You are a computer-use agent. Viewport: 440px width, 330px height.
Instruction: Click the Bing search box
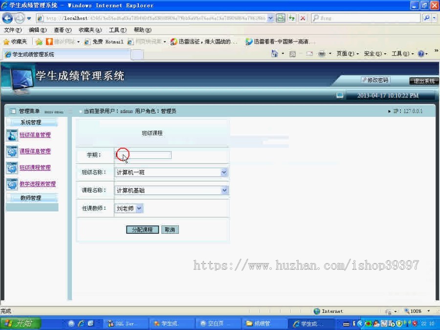[366, 18]
